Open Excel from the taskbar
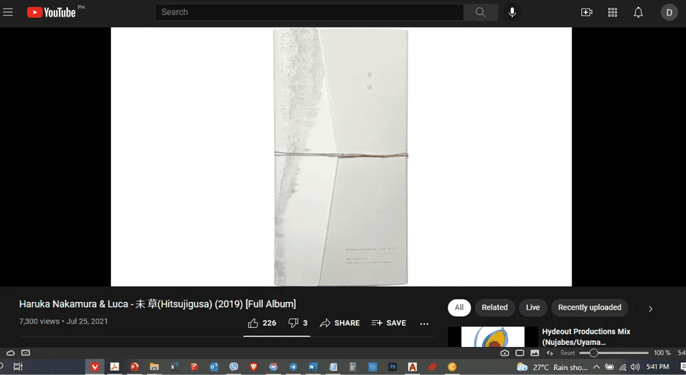 click(174, 366)
